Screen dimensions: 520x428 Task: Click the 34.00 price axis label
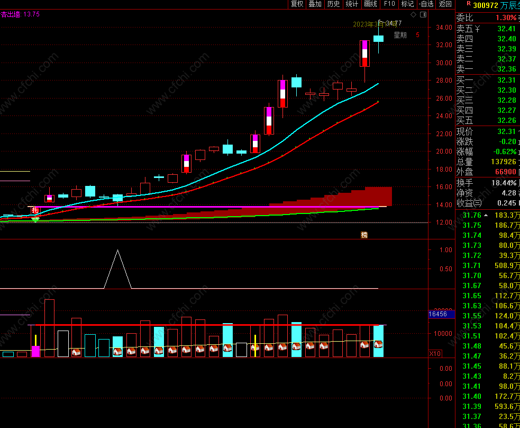click(x=444, y=27)
